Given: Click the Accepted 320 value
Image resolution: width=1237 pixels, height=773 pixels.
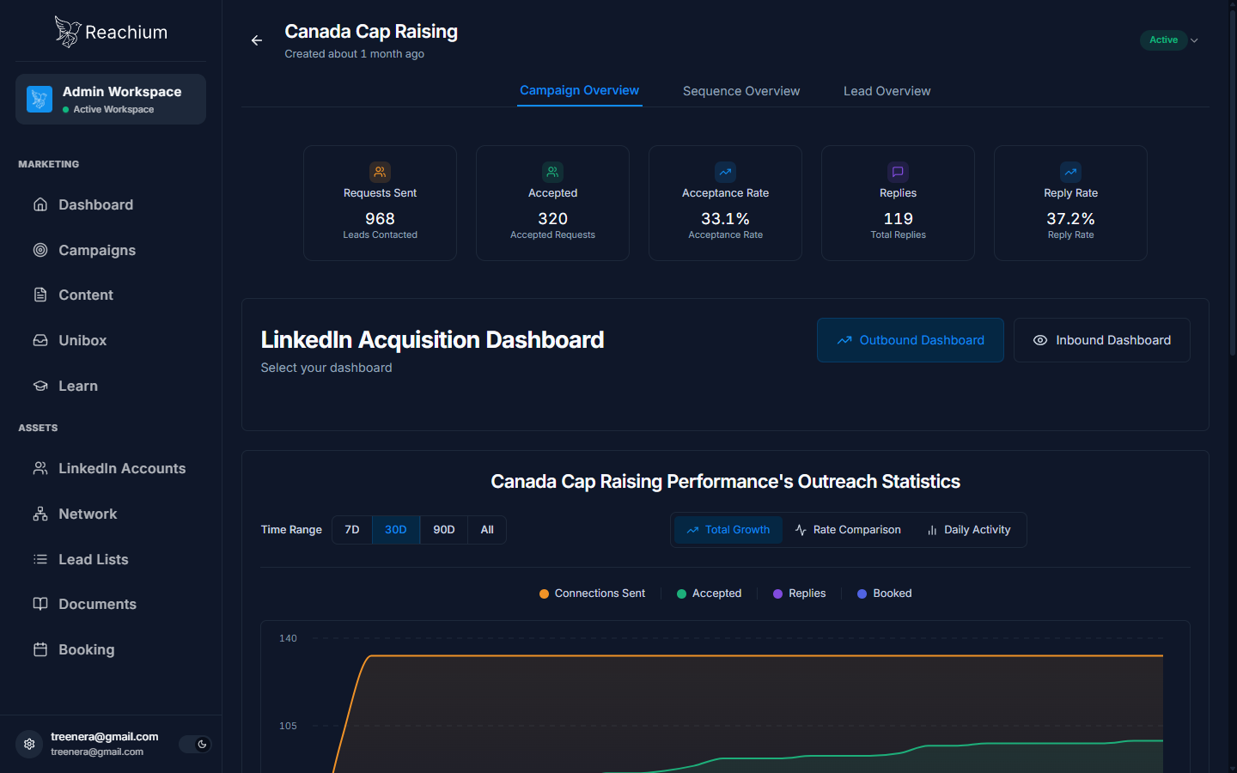Looking at the screenshot, I should (x=552, y=219).
